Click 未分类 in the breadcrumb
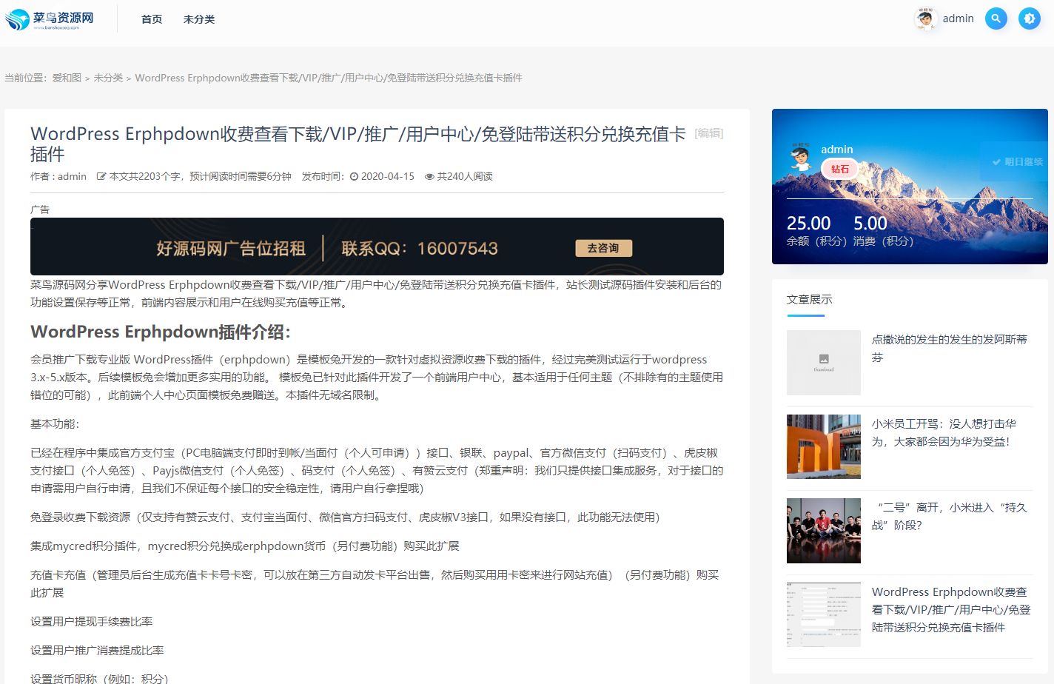Viewport: 1054px width, 684px height. [108, 78]
